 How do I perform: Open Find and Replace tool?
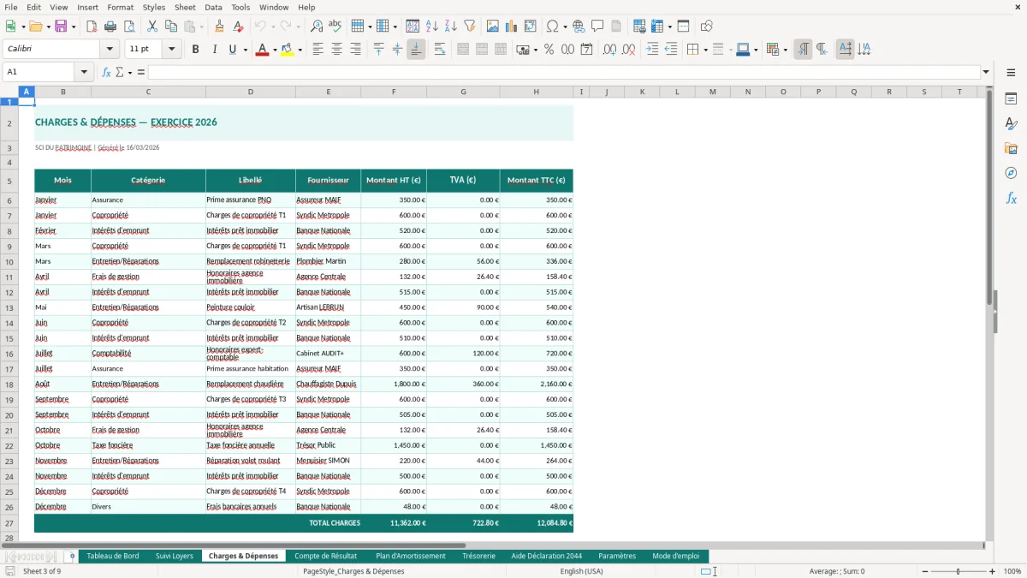(317, 27)
